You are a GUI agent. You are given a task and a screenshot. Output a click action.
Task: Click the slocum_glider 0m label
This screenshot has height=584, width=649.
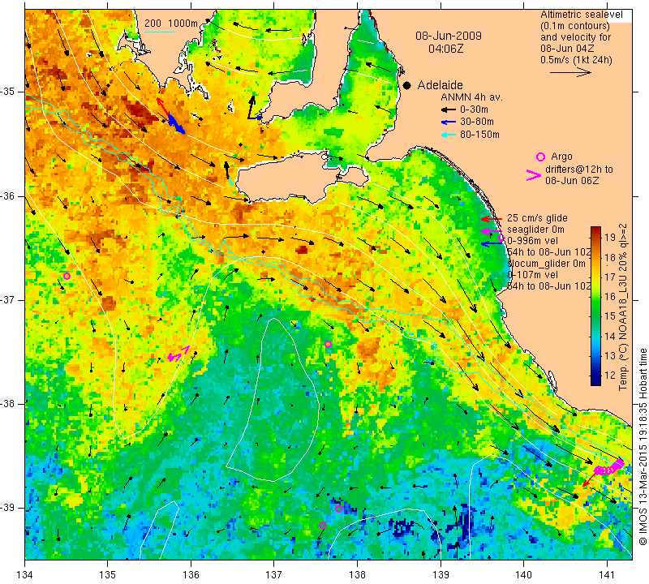546,264
